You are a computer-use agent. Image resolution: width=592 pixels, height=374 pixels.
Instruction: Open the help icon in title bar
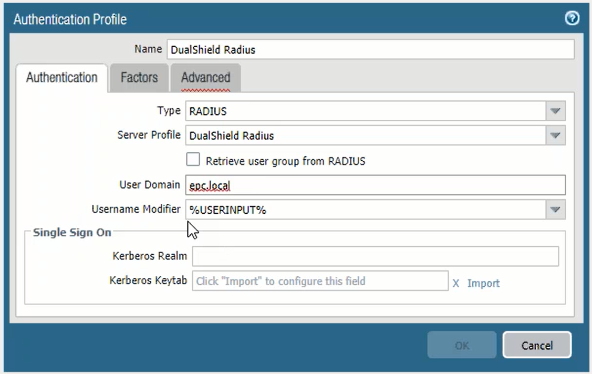click(x=572, y=19)
